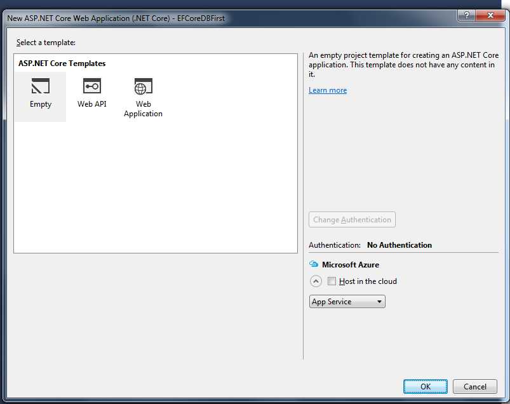
Task: Click the No Authentication text
Action: [399, 245]
